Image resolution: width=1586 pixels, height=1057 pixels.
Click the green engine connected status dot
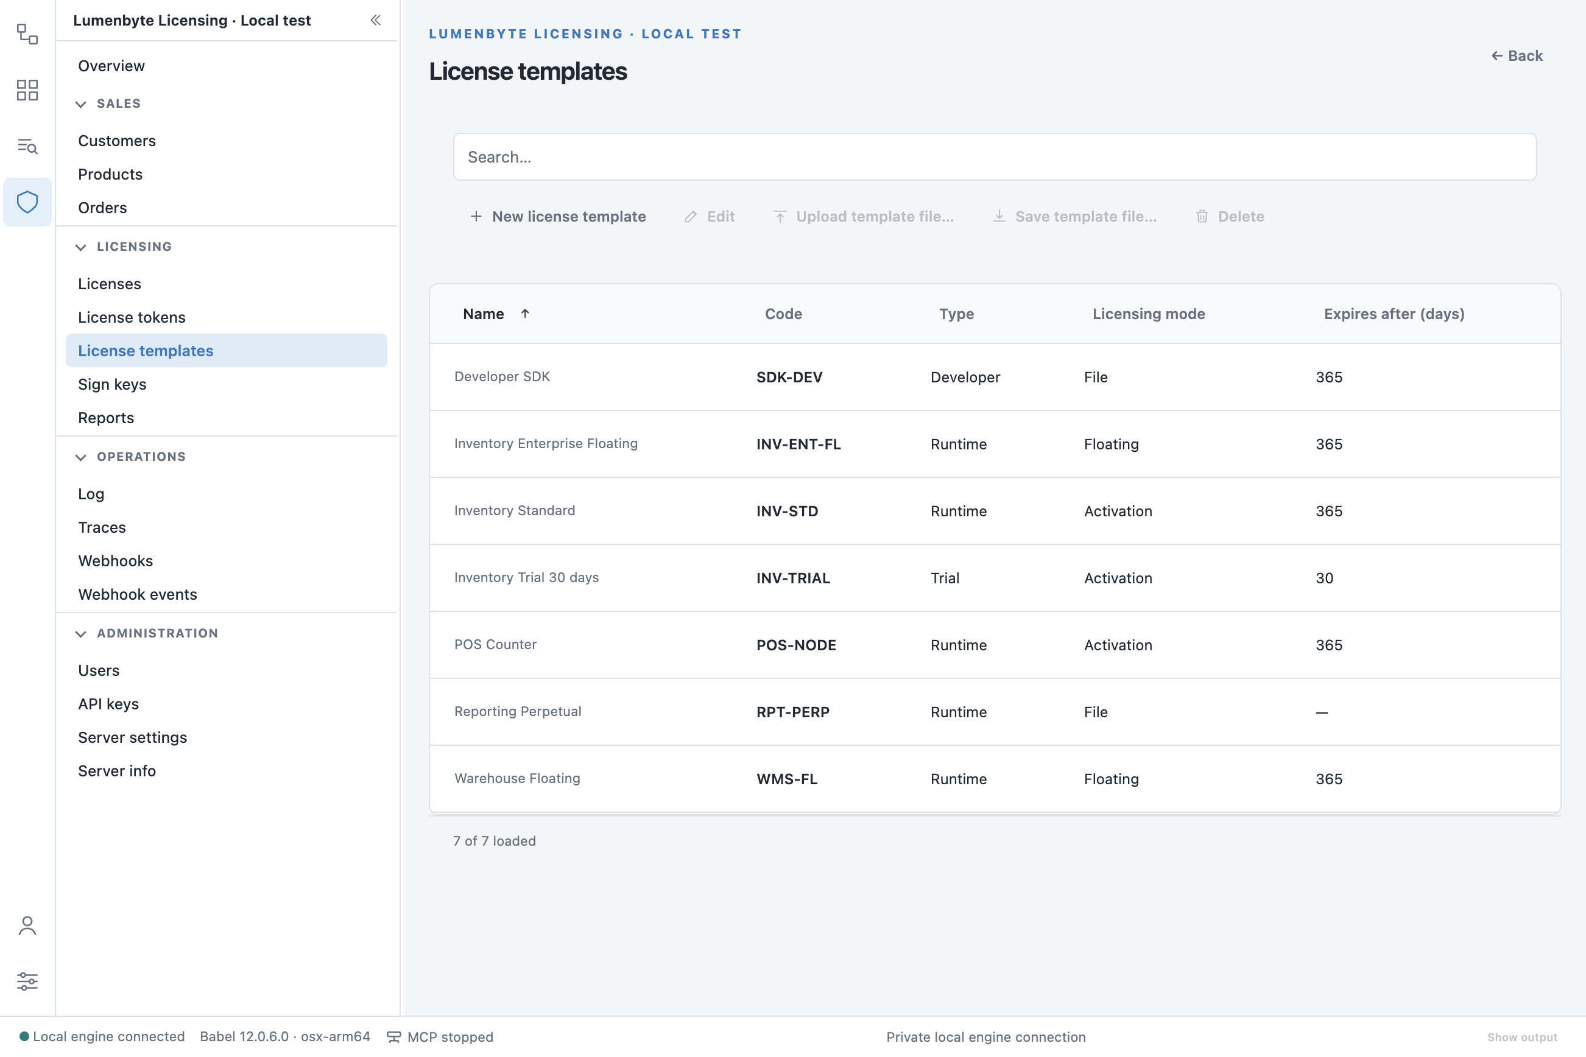pyautogui.click(x=24, y=1036)
